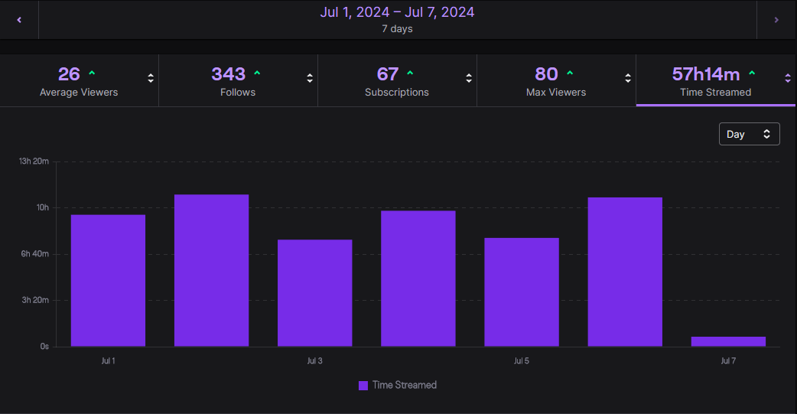The width and height of the screenshot is (797, 414).
Task: Click the Jul 6 bar in chart
Action: tap(625, 272)
